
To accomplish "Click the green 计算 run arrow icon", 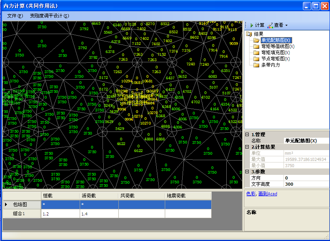I will (x=251, y=25).
